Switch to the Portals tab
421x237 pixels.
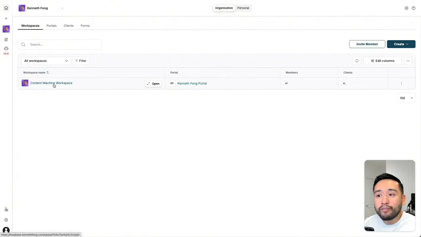pos(51,25)
